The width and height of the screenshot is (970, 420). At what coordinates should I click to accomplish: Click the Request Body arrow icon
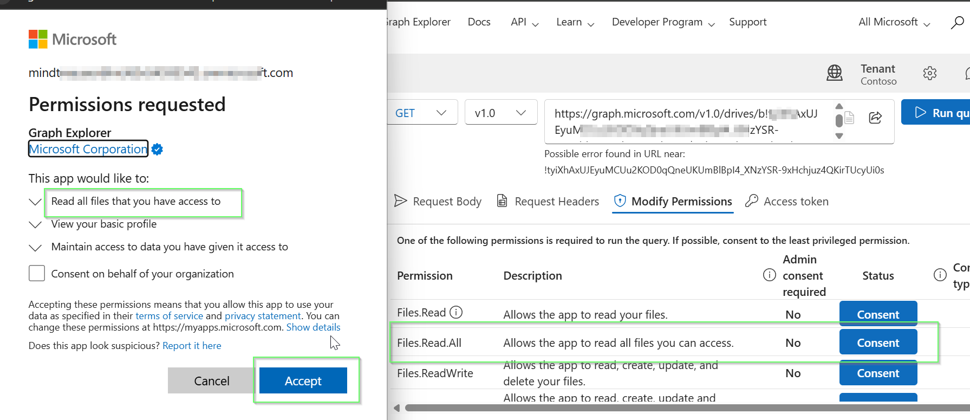tap(400, 201)
